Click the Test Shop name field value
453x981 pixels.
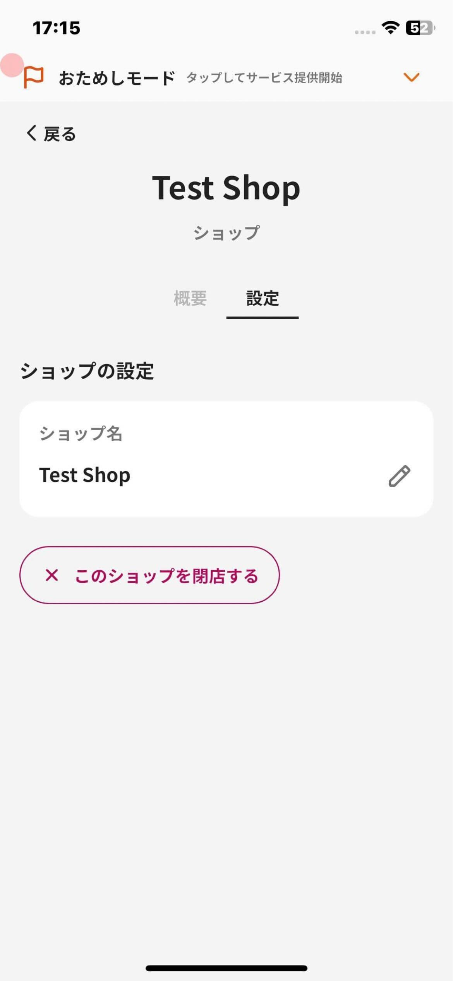(x=85, y=475)
